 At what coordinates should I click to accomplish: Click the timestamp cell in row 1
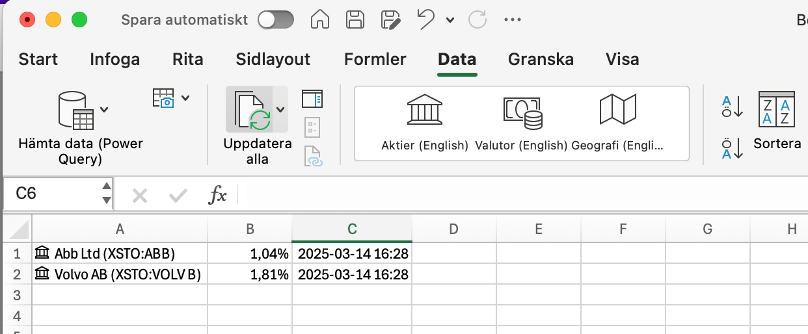coord(352,253)
